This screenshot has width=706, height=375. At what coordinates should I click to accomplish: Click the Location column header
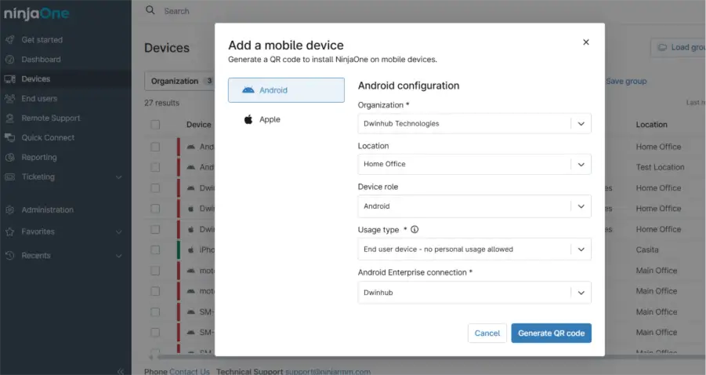tap(651, 125)
